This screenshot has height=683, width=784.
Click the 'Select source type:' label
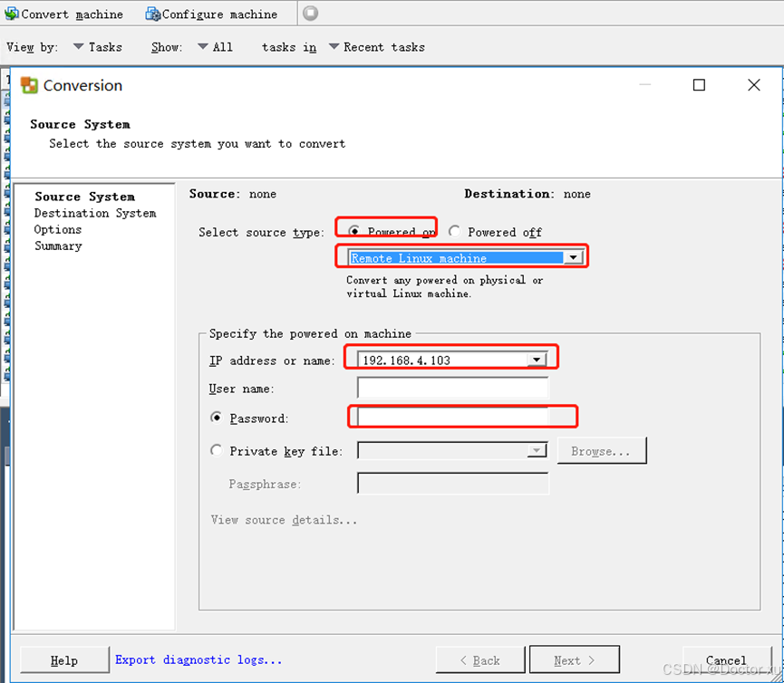[x=262, y=232]
